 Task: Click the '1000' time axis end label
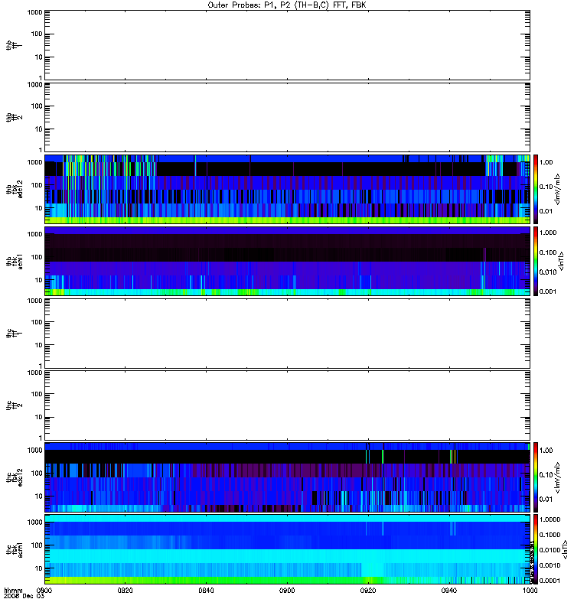point(530,590)
